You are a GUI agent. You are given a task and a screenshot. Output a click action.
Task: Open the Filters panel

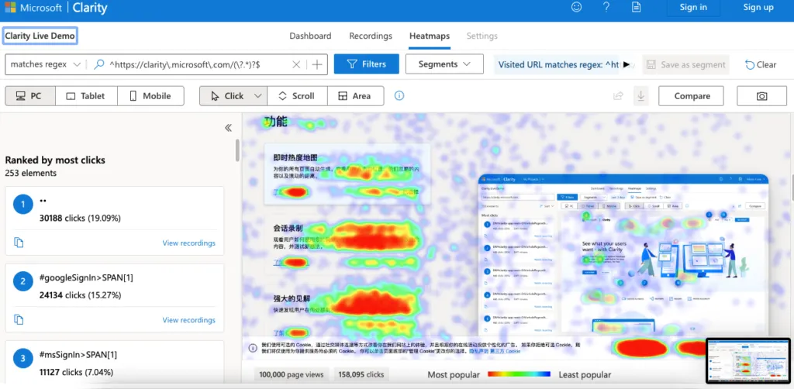(x=367, y=64)
